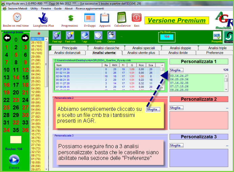Switch to Analisi classiche tab
The image size is (234, 172).
coord(106,48)
